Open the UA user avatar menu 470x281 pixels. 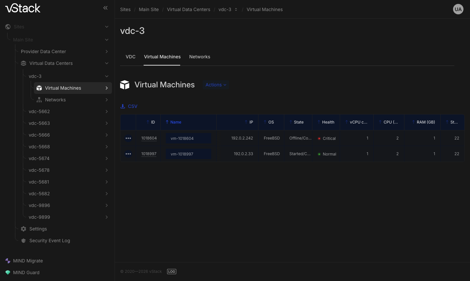(x=458, y=9)
